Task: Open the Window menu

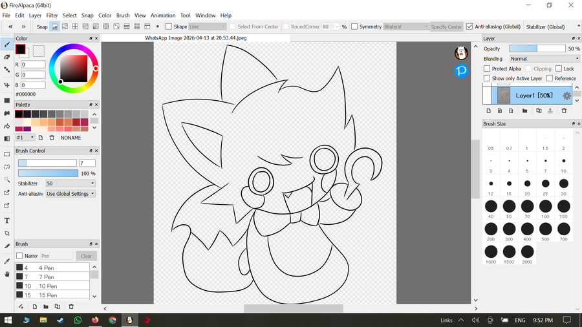Action: (x=205, y=16)
